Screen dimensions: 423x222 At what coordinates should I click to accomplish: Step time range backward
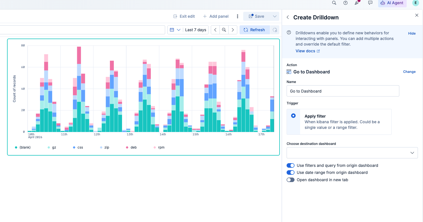pos(215,30)
